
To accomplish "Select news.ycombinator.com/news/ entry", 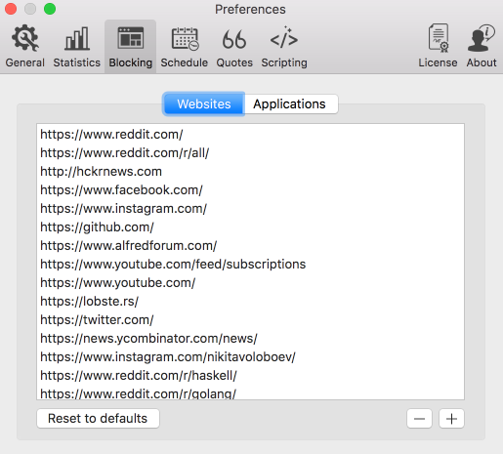I will coord(250,338).
